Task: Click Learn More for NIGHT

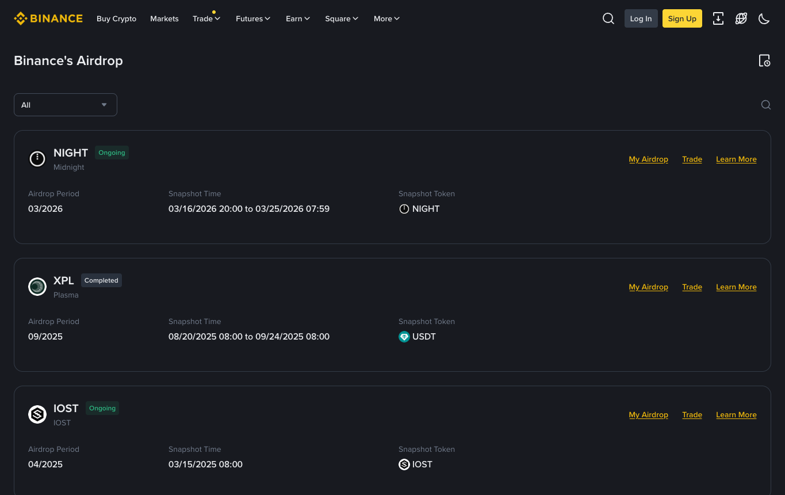Action: coord(736,159)
